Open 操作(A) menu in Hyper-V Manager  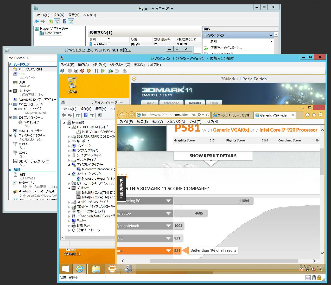(x=59, y=15)
